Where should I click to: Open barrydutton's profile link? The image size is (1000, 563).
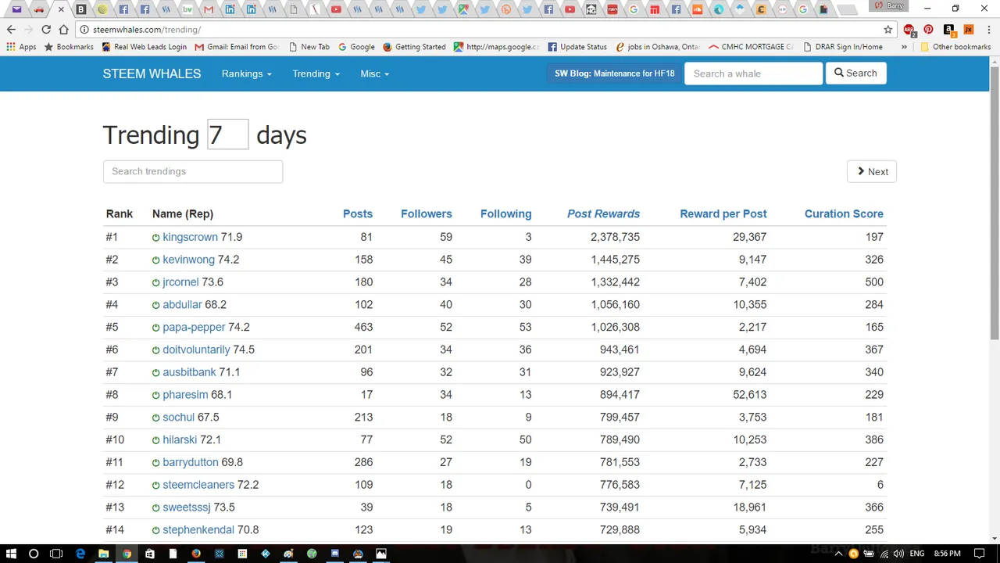[191, 463]
